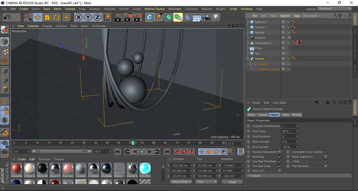
Task: Adjust Isoparm Subdivision stepper arrows
Action: (297, 126)
